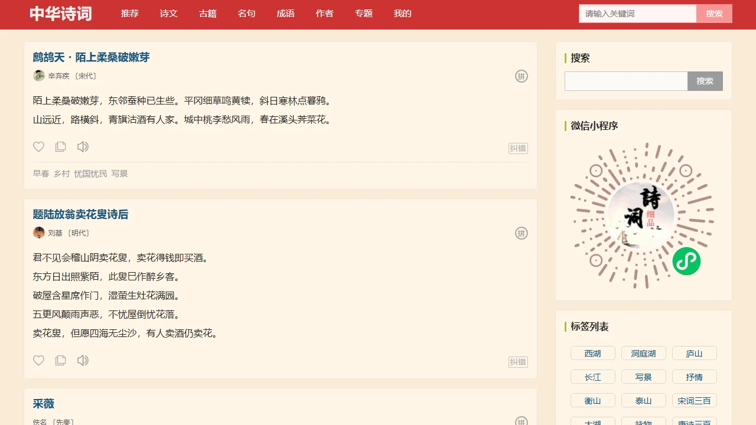Image resolution: width=756 pixels, height=425 pixels.
Task: Mute the audio icon under 题陆放翁卖花叟诗后
Action: click(x=83, y=360)
